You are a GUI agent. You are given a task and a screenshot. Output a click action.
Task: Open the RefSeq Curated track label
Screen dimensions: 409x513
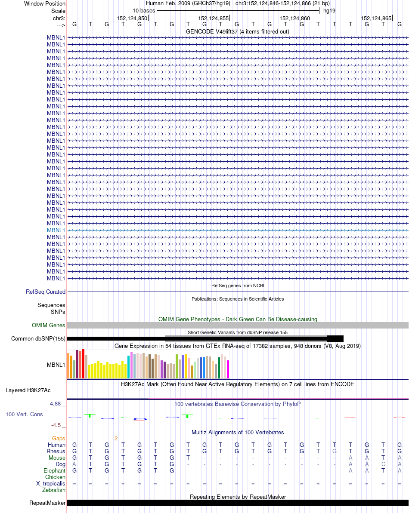point(46,292)
